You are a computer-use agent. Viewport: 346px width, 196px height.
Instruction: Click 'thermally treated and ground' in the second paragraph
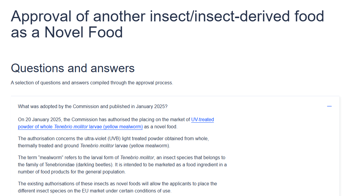(48, 146)
